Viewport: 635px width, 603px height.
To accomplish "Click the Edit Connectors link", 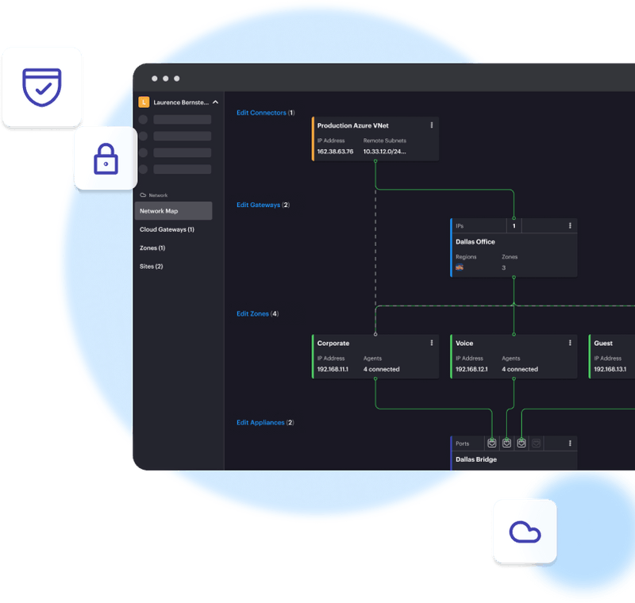I will pos(260,112).
